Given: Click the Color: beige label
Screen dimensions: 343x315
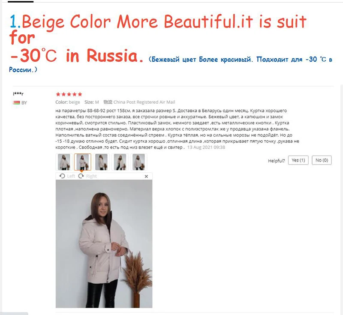Looking at the screenshot, I should (68, 102).
